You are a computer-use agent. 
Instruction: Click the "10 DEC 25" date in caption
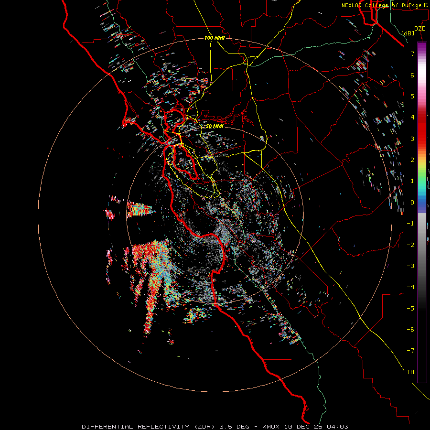click(x=303, y=427)
